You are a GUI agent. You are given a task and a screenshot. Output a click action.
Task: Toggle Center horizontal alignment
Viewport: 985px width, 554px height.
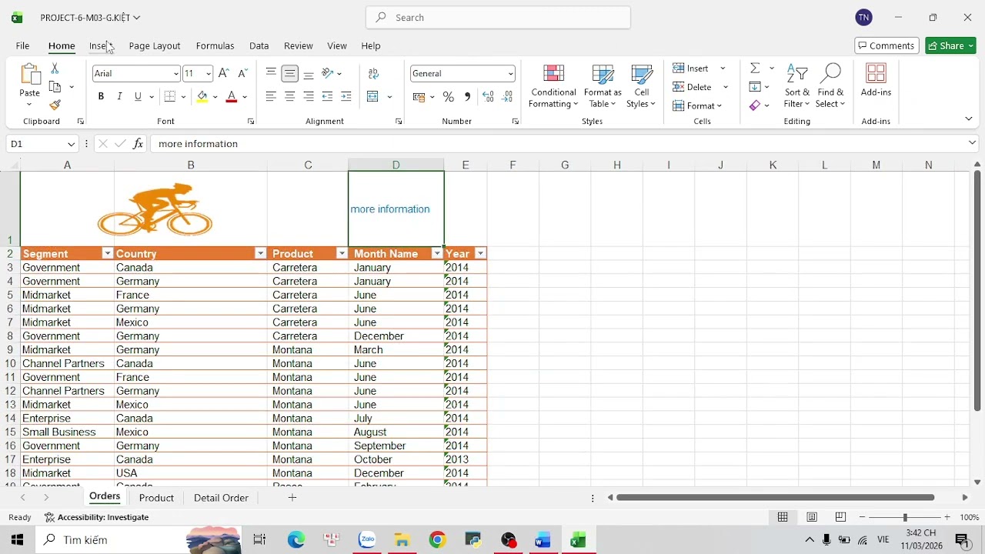(290, 97)
